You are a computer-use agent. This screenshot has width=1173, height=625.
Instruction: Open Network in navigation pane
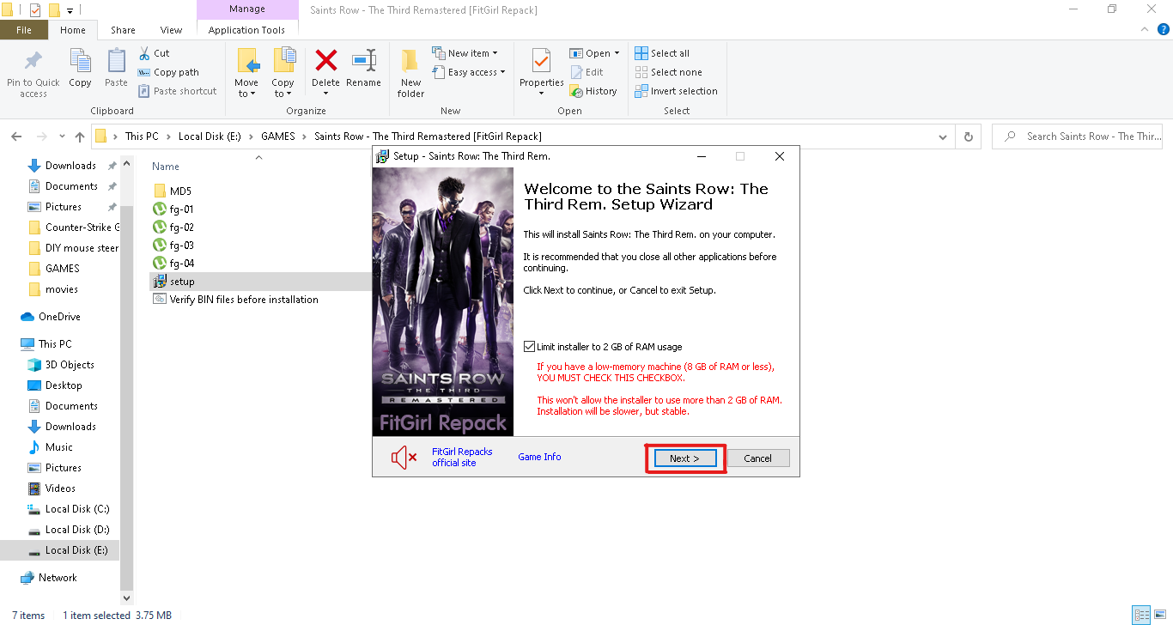[x=48, y=578]
